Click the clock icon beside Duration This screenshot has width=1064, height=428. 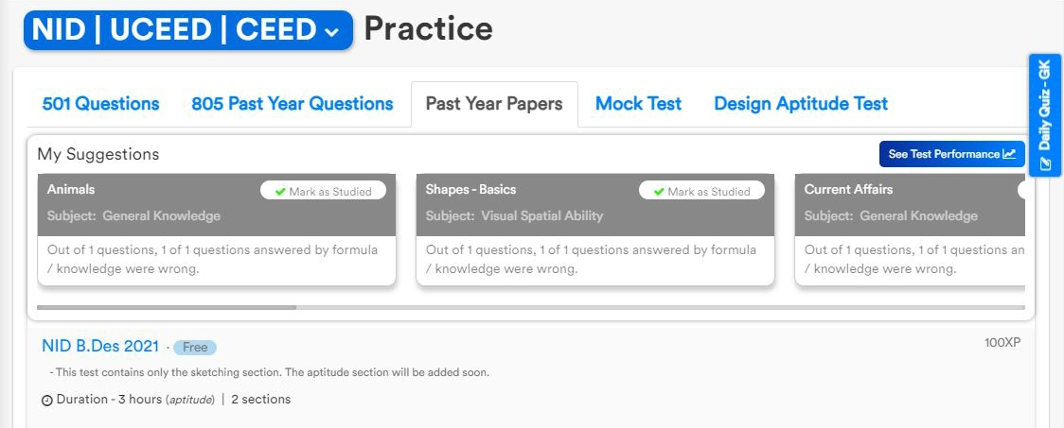pyautogui.click(x=47, y=400)
